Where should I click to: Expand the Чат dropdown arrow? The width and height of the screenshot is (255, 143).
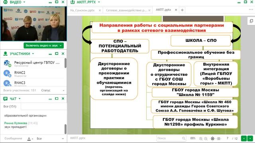click(20, 99)
